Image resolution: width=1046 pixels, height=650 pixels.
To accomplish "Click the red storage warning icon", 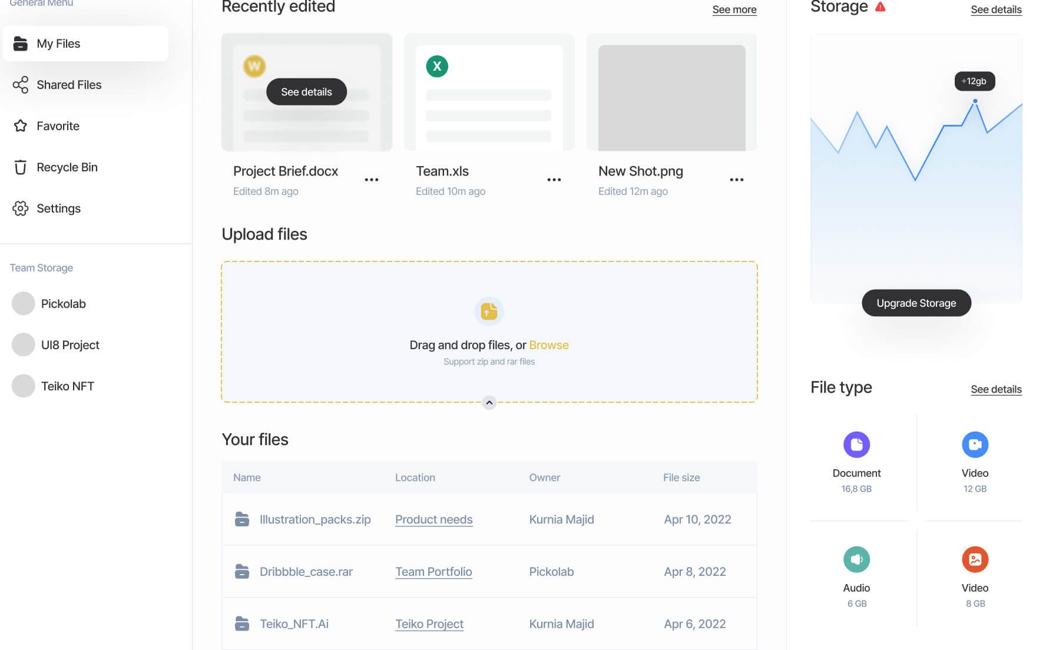I will [880, 7].
